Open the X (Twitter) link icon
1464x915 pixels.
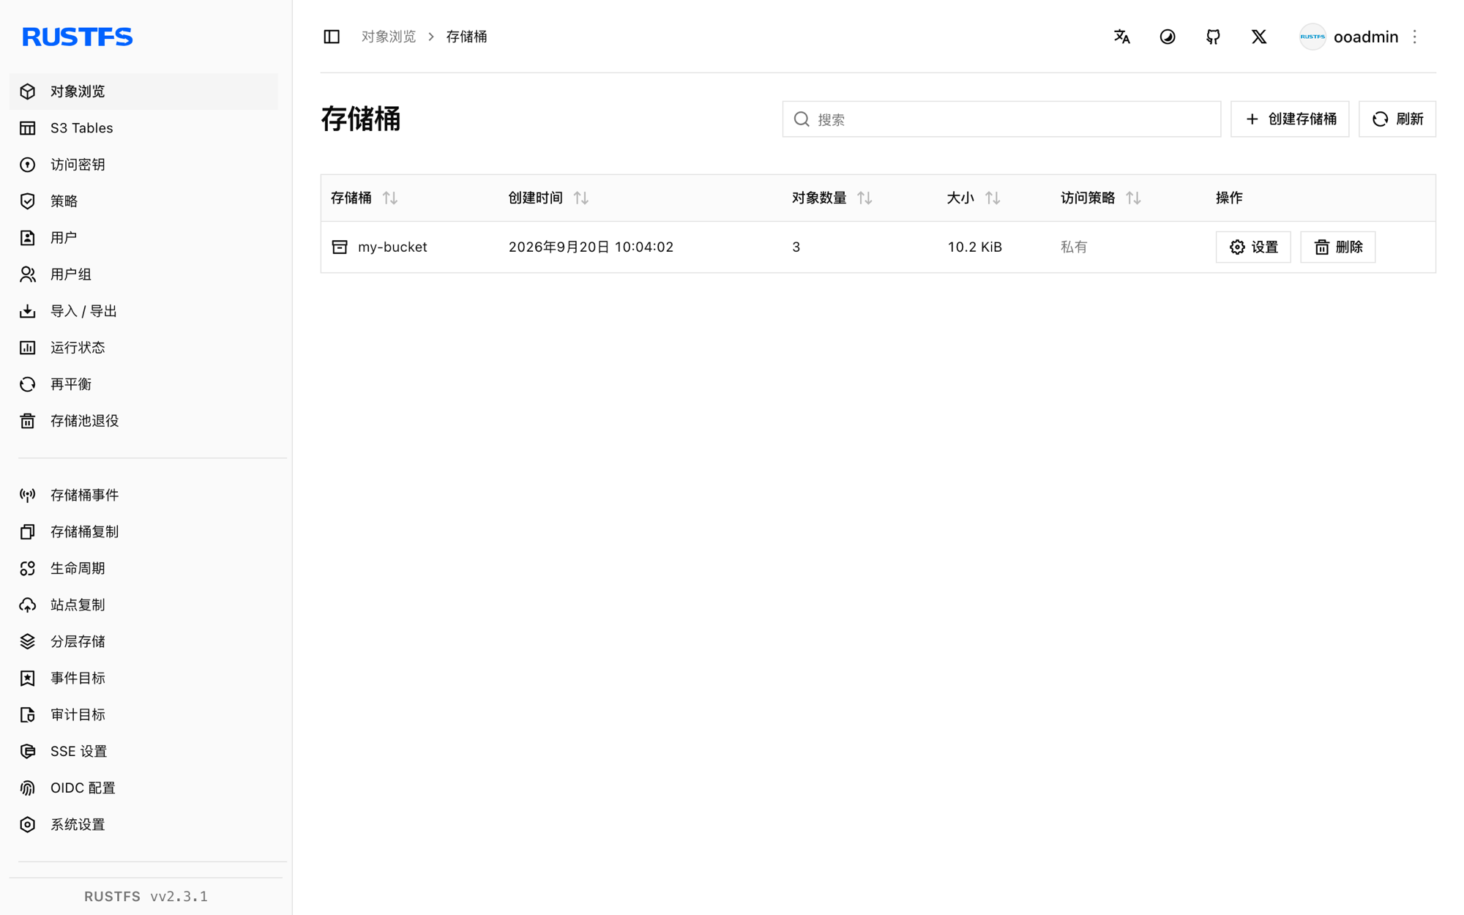(x=1258, y=37)
